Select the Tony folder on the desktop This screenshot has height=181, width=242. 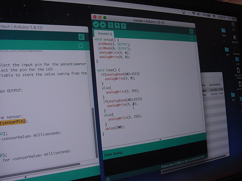coord(223,32)
